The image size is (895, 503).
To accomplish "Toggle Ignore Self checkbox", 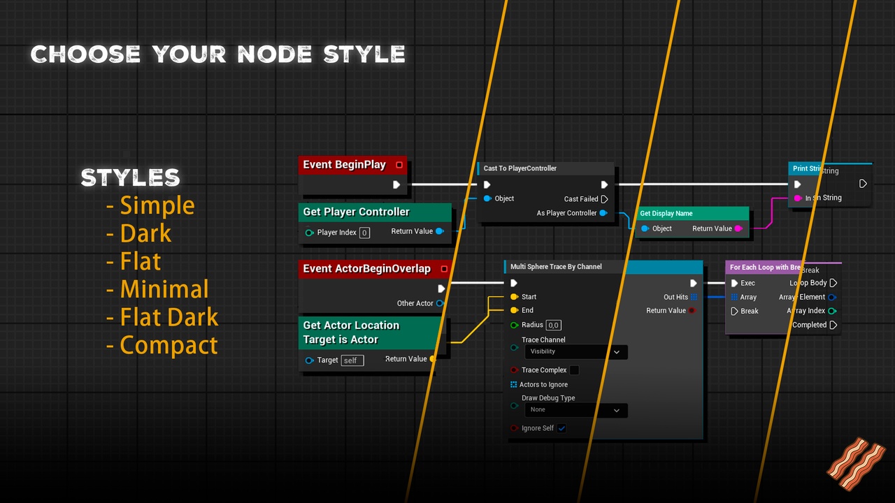I will [561, 428].
